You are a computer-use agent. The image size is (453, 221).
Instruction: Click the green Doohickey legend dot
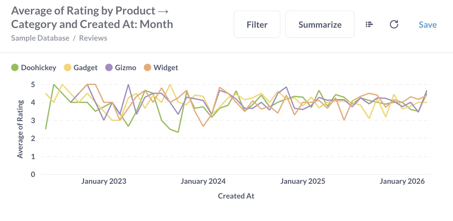point(15,67)
